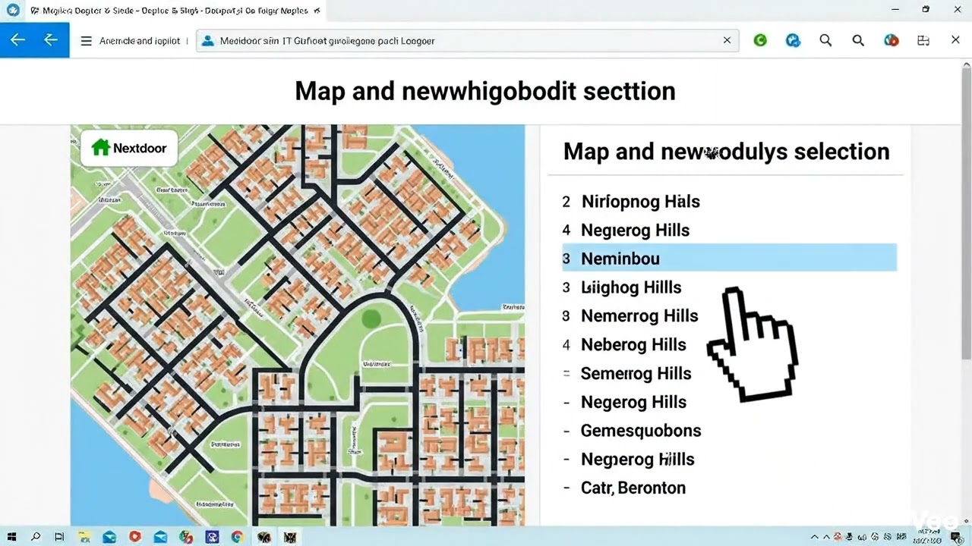Viewport: 972px width, 546px height.
Task: Select Catr, Beronton at the list bottom
Action: coord(633,488)
